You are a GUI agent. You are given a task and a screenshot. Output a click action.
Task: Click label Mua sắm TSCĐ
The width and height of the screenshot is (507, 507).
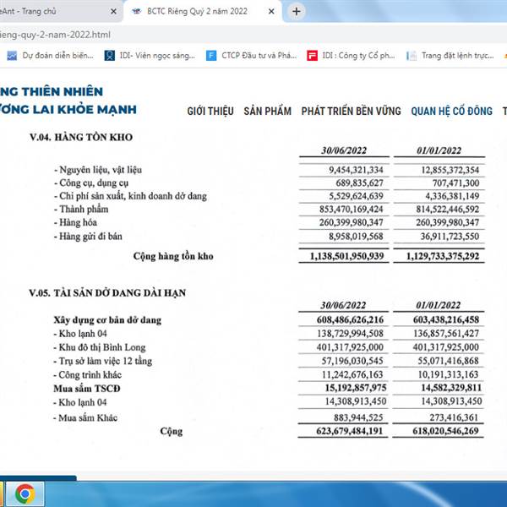[x=87, y=389]
